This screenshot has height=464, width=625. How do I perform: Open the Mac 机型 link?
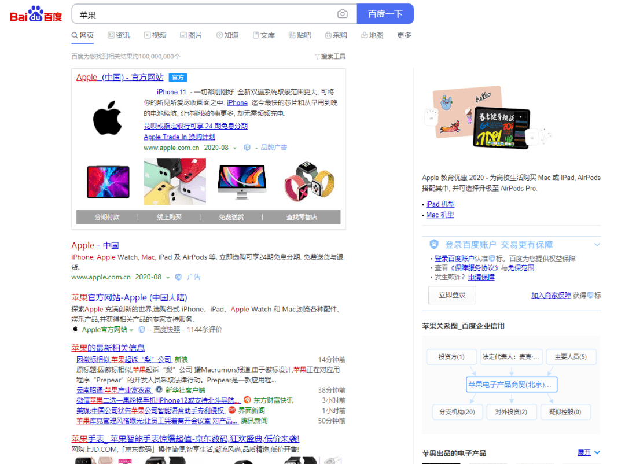[x=440, y=215]
